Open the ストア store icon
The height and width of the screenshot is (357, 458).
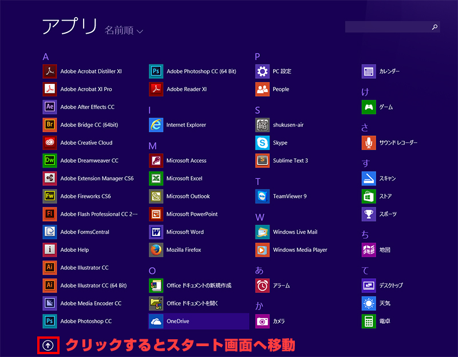(x=369, y=196)
